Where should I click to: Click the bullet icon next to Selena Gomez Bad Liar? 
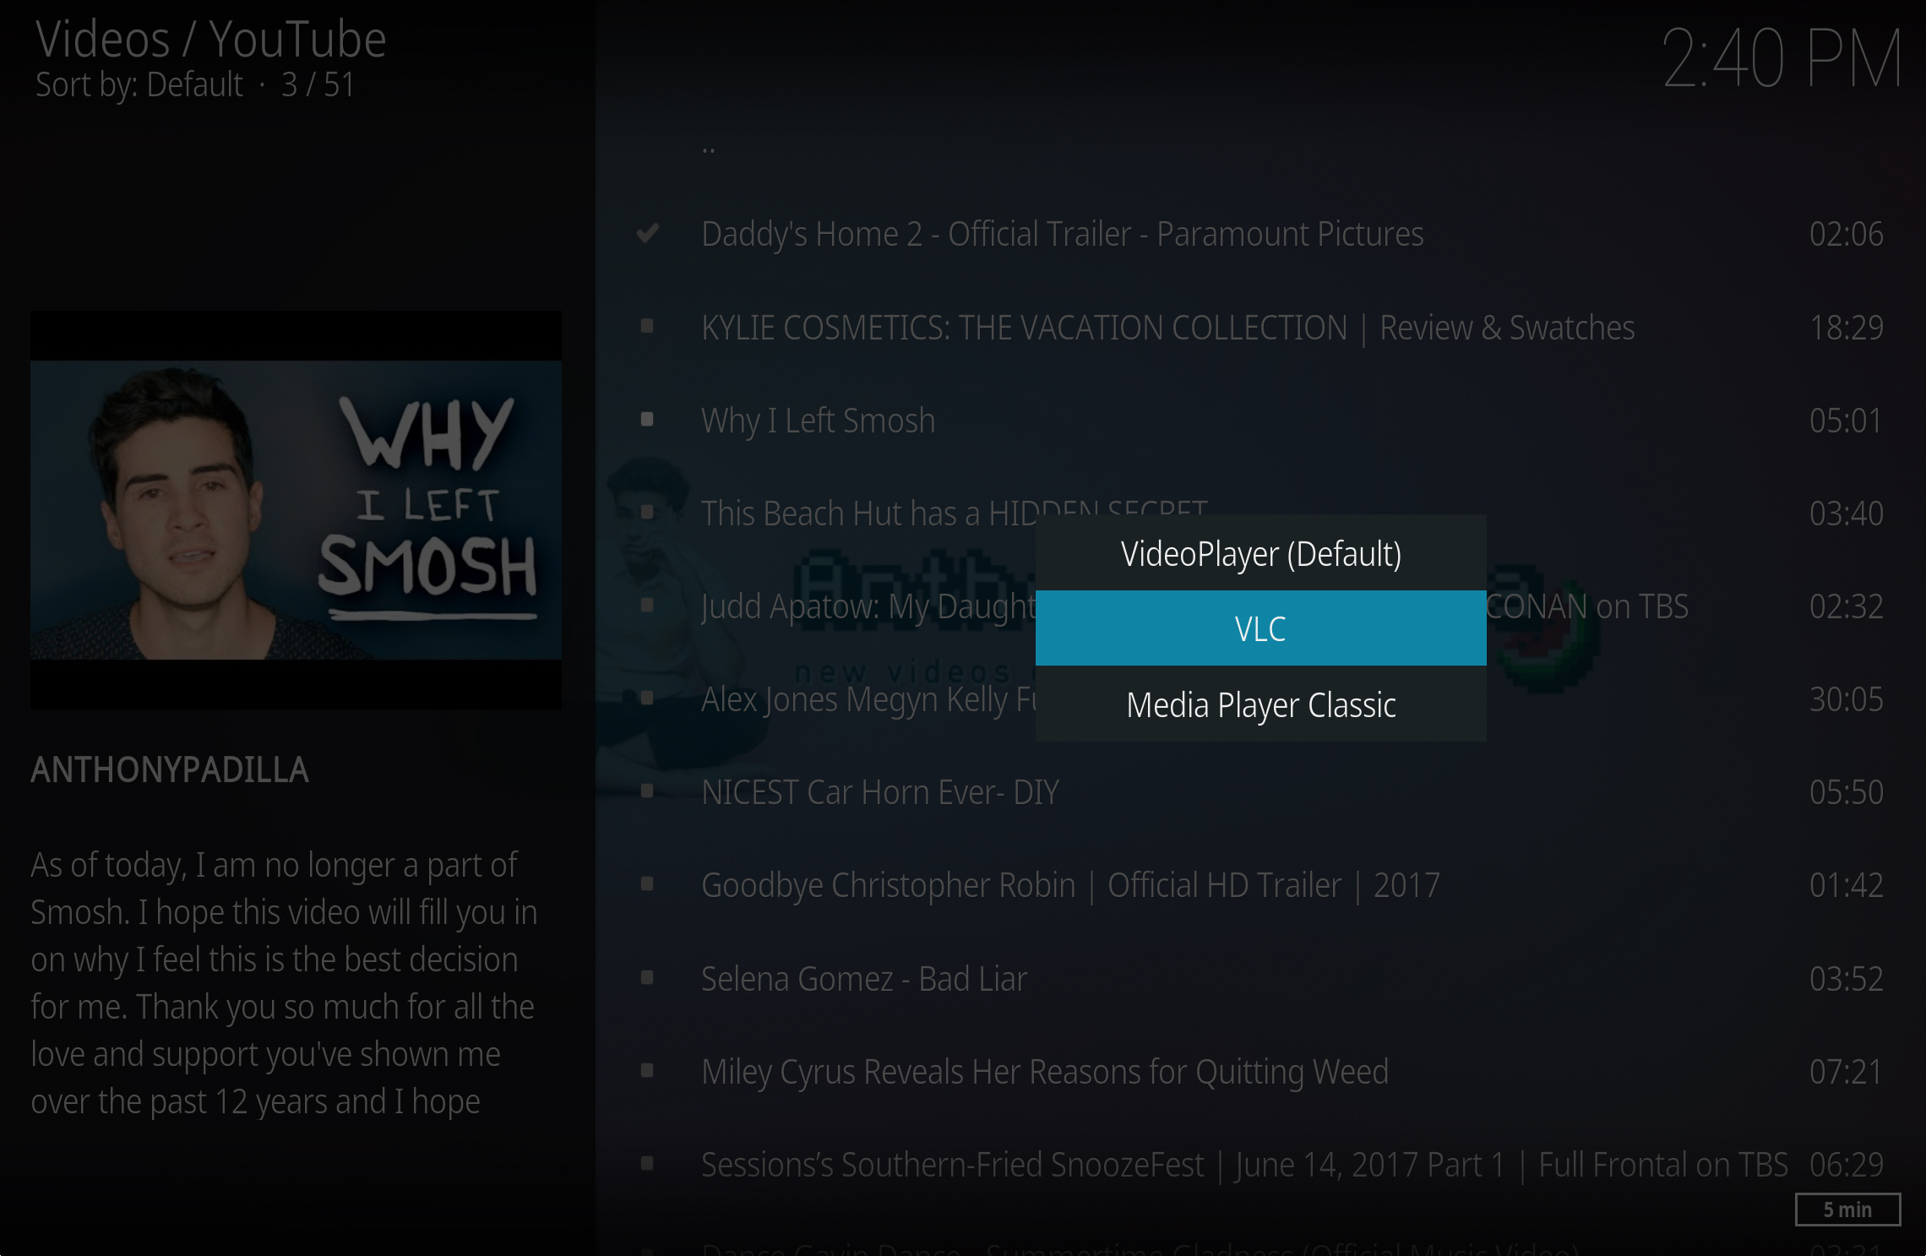pos(647,978)
